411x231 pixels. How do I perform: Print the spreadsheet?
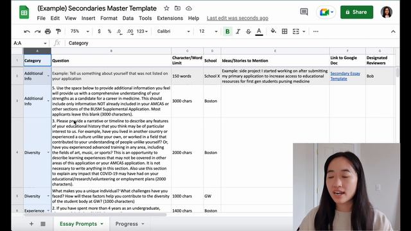point(48,31)
